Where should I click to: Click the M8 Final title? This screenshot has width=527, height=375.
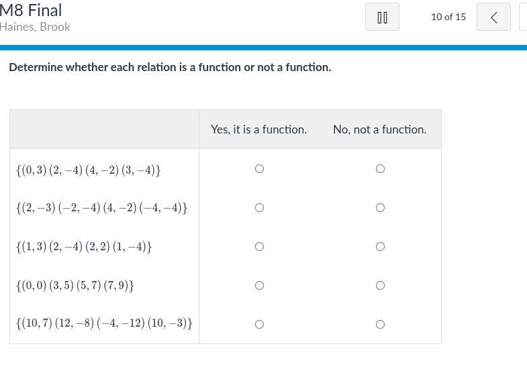(31, 11)
